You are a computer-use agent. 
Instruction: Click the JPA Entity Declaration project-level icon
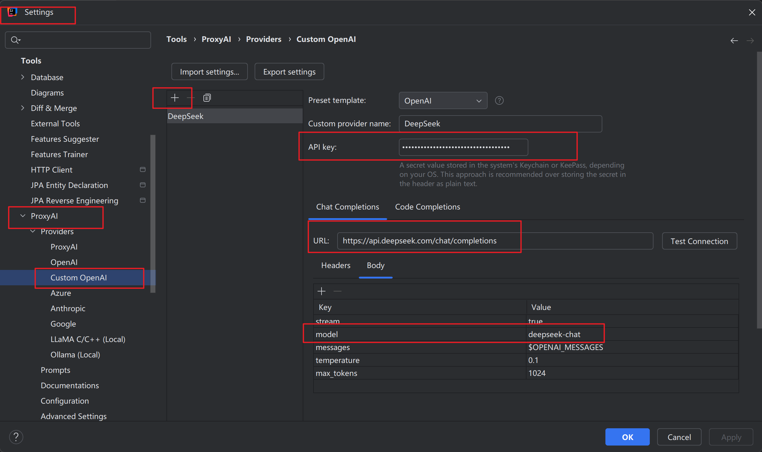point(143,185)
